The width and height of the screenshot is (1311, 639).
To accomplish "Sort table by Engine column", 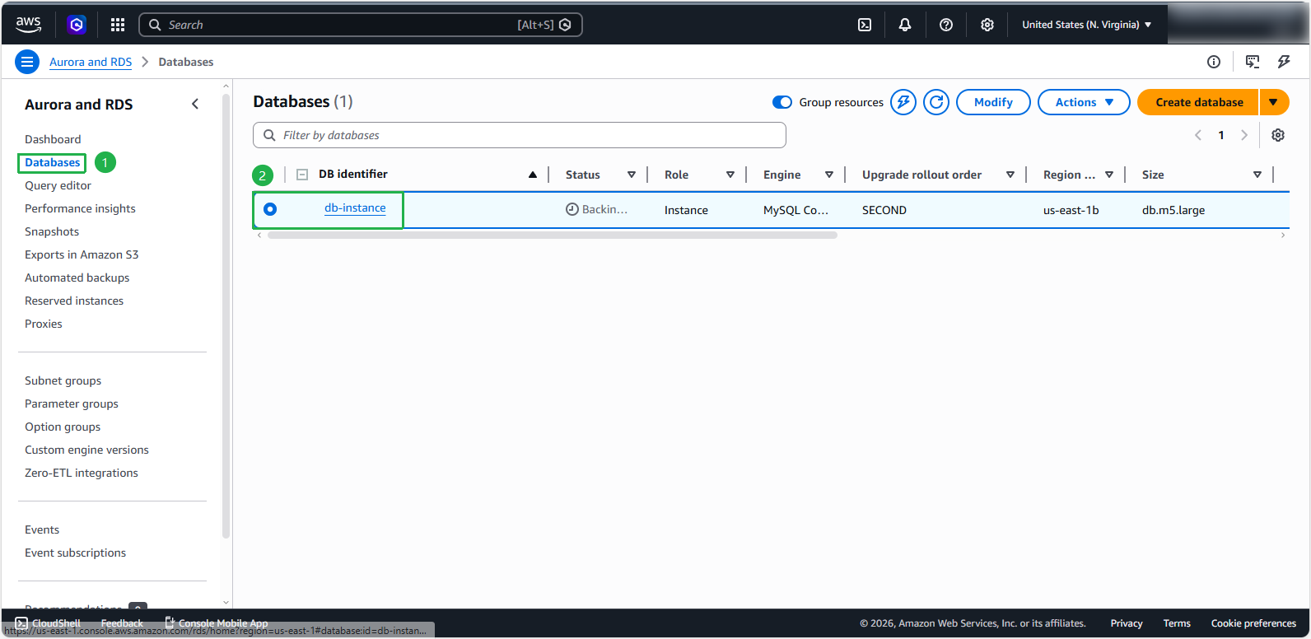I will pyautogui.click(x=829, y=175).
